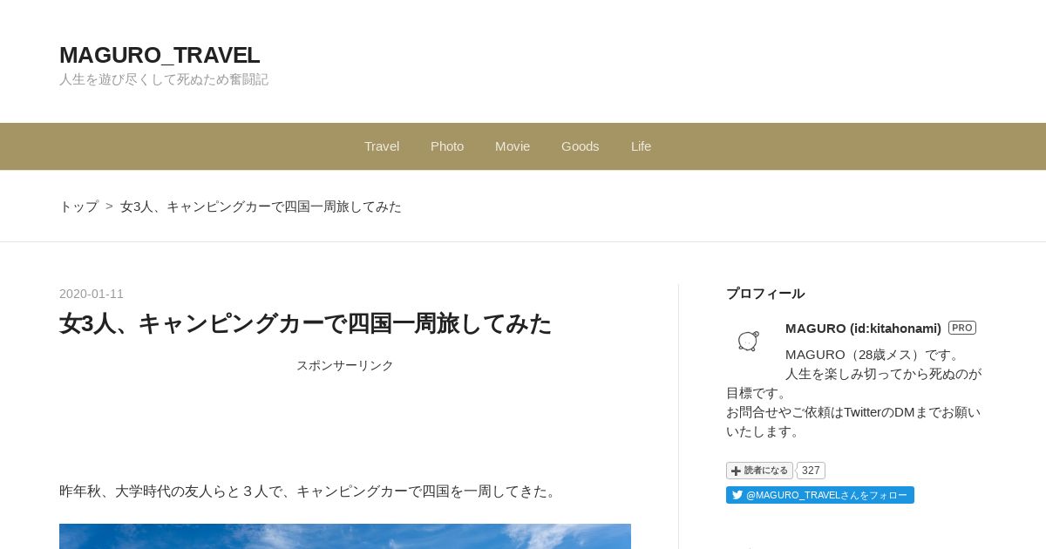
Task: Click breadcrumb text 女3人、キャンピングカーで四国一周旅してみた
Action: 261,207
